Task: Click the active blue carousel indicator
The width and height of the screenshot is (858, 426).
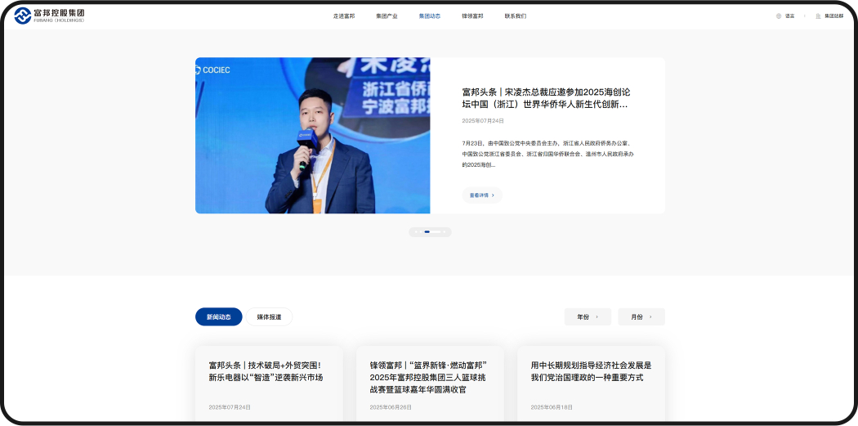Action: tap(427, 231)
